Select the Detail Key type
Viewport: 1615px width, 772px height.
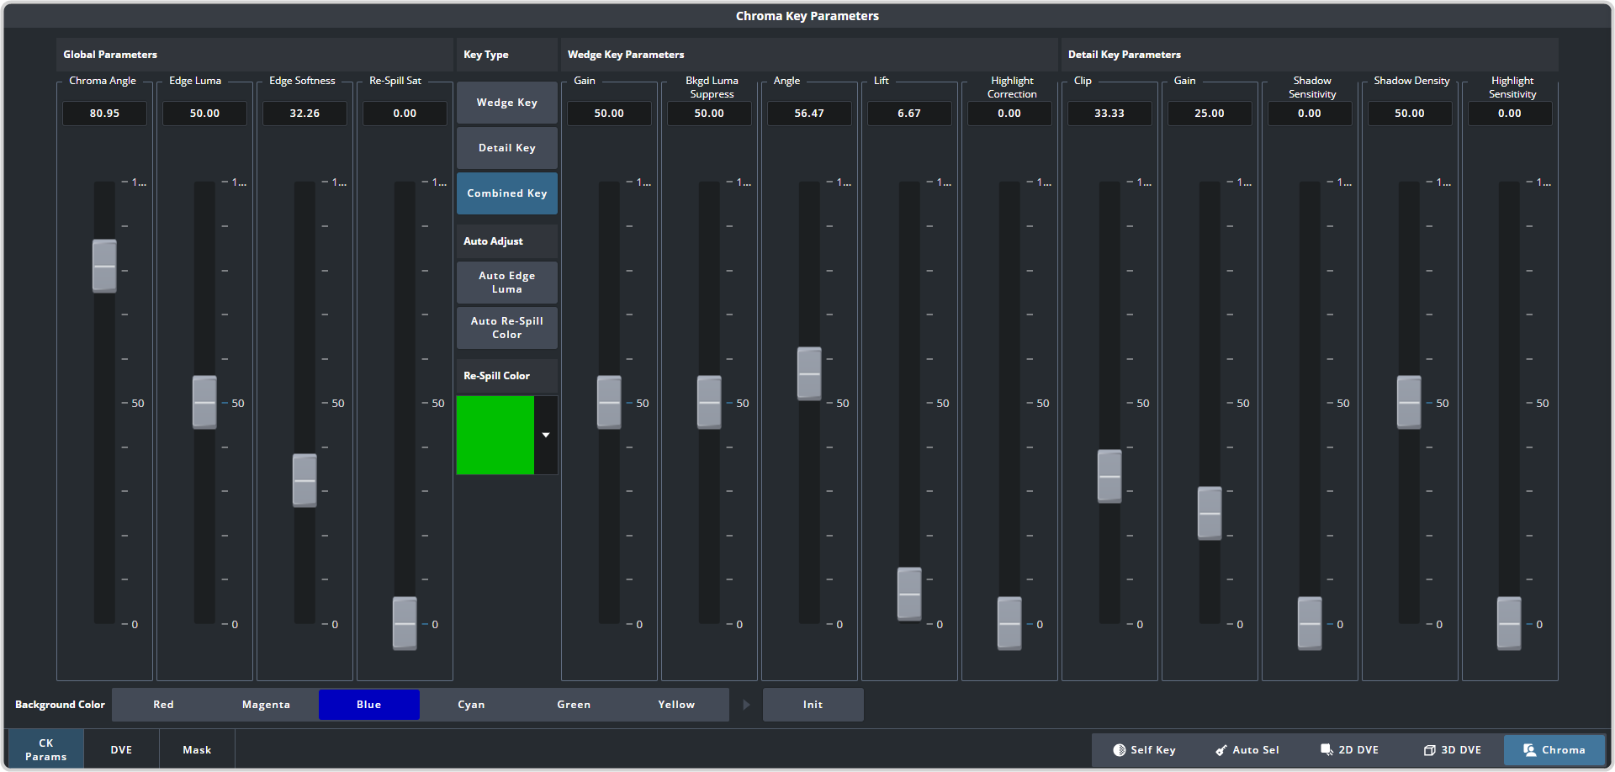507,148
